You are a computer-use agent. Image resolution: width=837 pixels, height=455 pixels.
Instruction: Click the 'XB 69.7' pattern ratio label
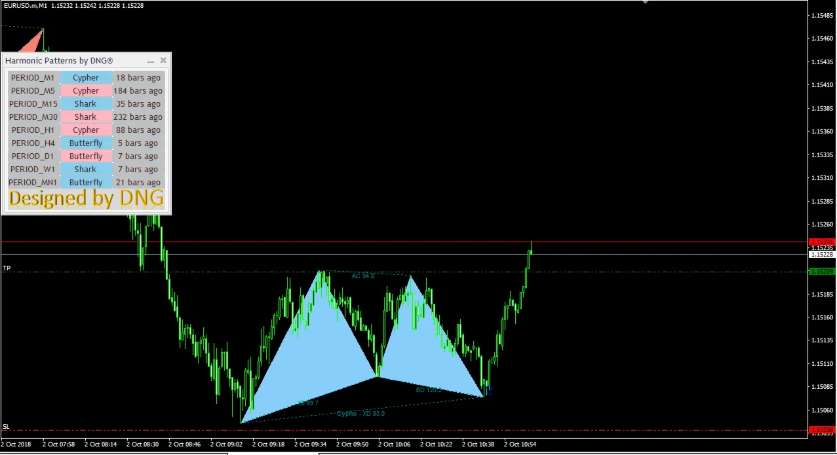pyautogui.click(x=307, y=403)
